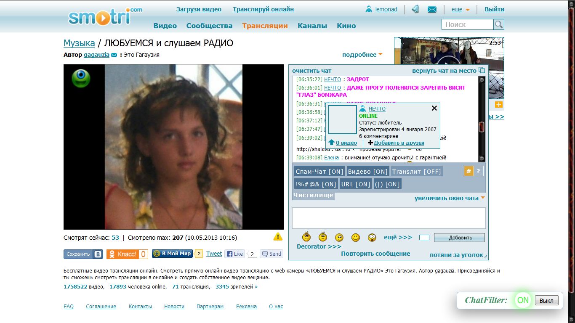Open the Видео menu
The image size is (575, 323).
(x=165, y=26)
